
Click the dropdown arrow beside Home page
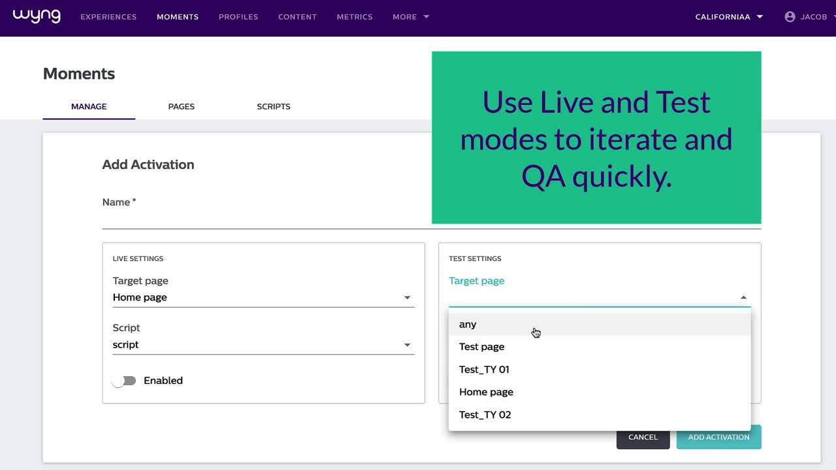[407, 298]
